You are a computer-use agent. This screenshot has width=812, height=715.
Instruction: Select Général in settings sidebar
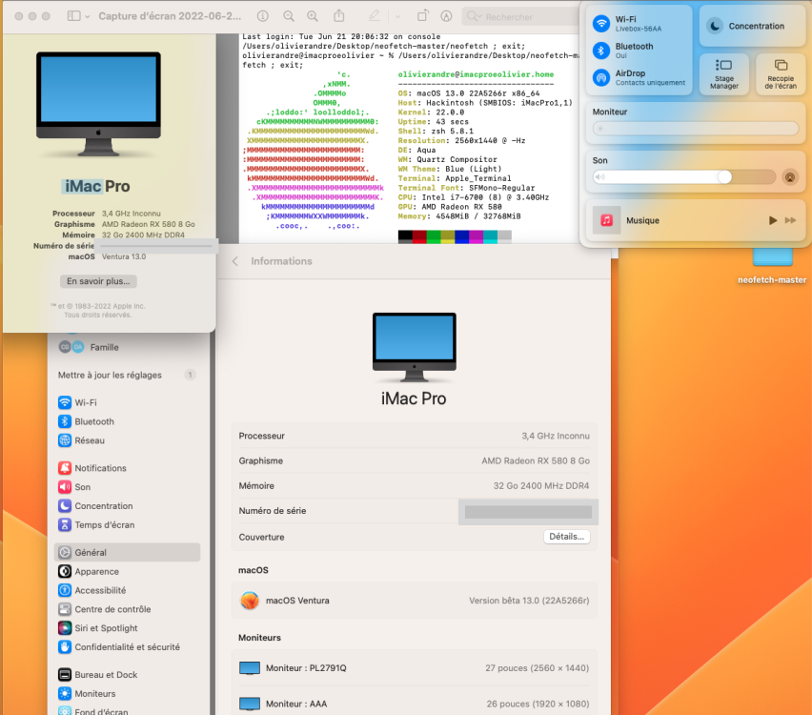point(127,552)
